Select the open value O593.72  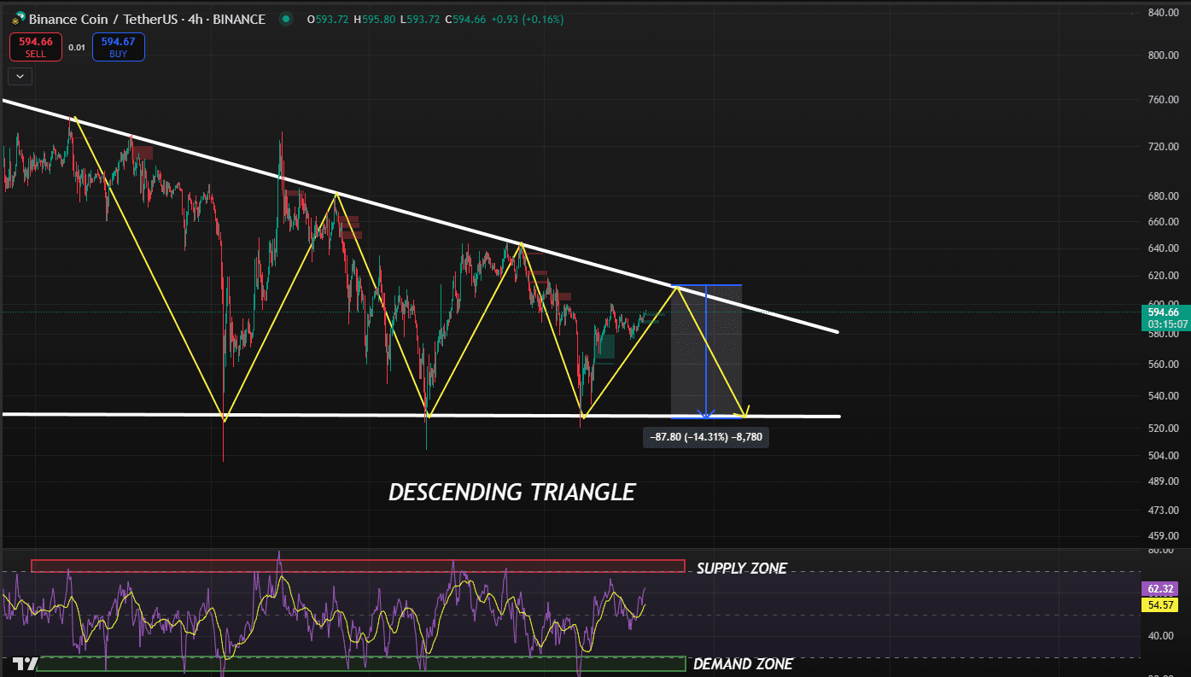coord(328,19)
